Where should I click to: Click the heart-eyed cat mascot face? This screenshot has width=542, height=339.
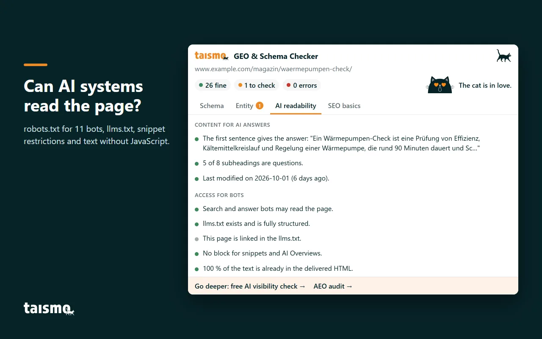tap(440, 85)
